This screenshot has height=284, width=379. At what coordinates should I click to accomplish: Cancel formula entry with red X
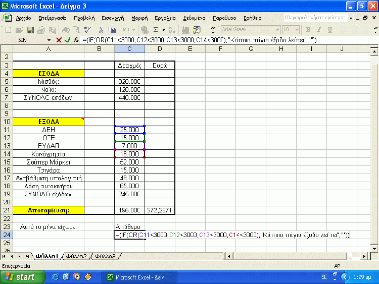(x=59, y=40)
